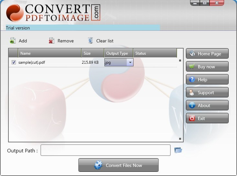This screenshot has height=176, width=237.
Task: Open Help from the side panel
Action: point(207,79)
